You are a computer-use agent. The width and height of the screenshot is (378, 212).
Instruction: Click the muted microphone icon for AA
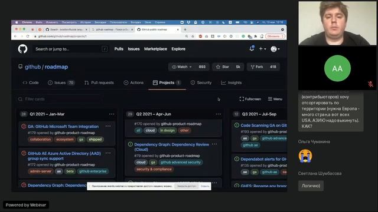370,84
